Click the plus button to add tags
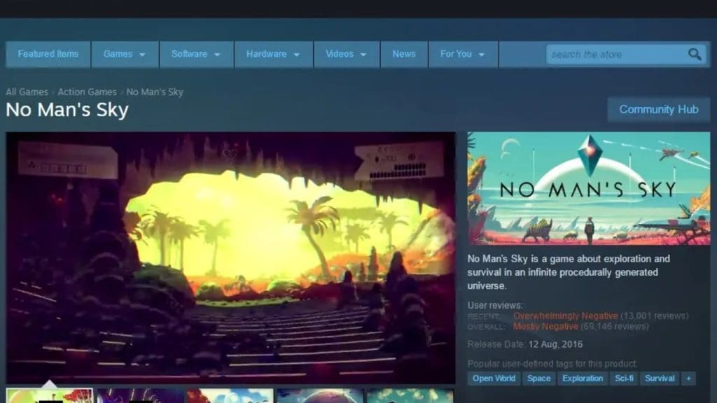This screenshot has height=403, width=717. click(x=689, y=379)
